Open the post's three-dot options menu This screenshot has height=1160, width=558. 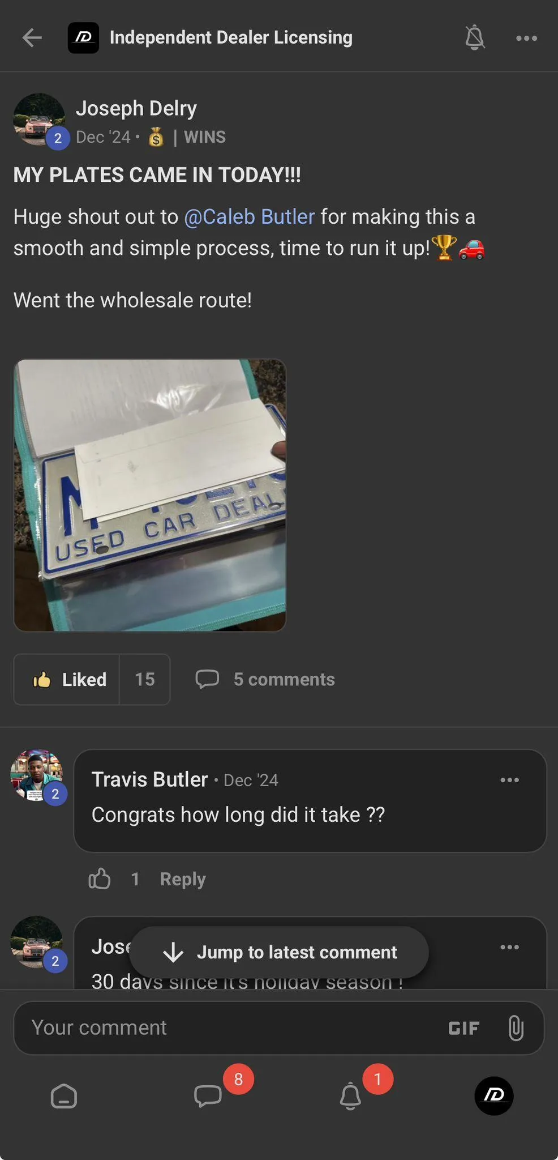[526, 38]
